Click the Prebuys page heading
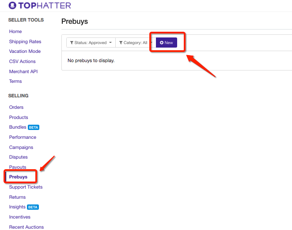The width and height of the screenshot is (292, 230). tap(75, 21)
